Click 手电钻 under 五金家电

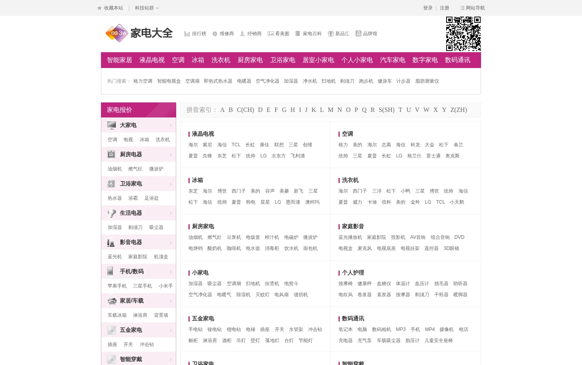196,329
